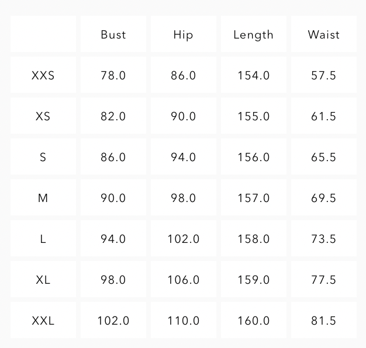Select the XS size row label

(x=43, y=116)
